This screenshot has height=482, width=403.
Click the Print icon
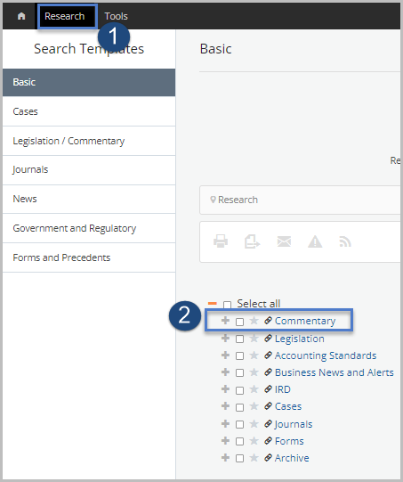point(221,241)
